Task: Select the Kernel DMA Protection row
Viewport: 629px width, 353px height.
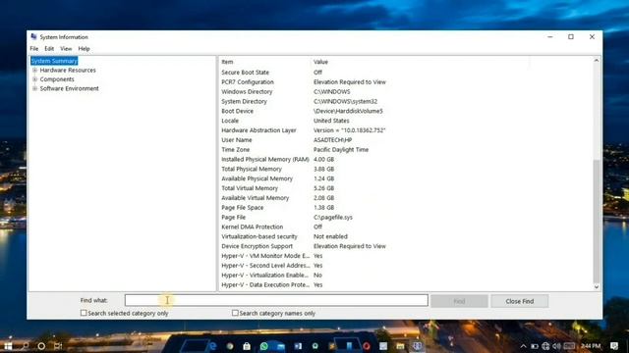Action: point(406,227)
